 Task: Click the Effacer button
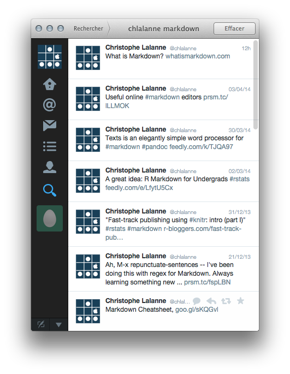point(234,28)
